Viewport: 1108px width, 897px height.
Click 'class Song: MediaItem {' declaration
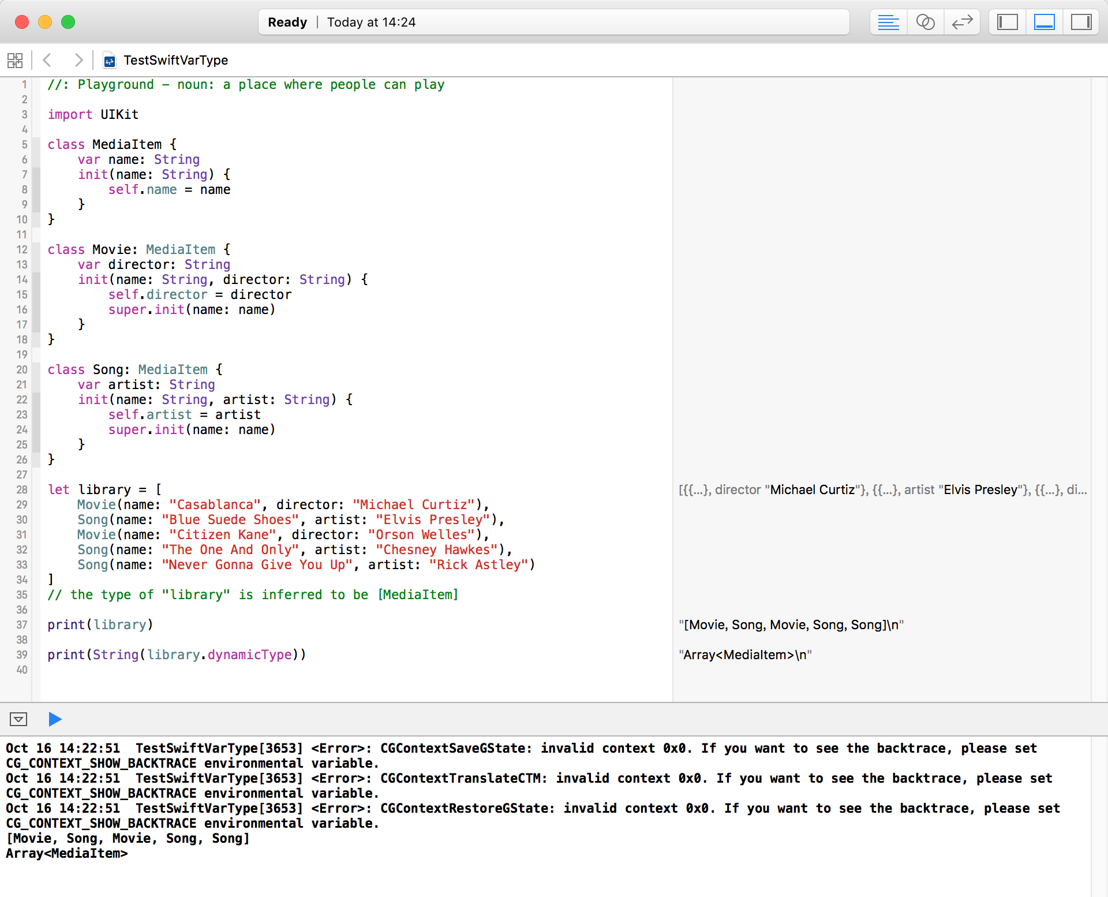pos(135,369)
